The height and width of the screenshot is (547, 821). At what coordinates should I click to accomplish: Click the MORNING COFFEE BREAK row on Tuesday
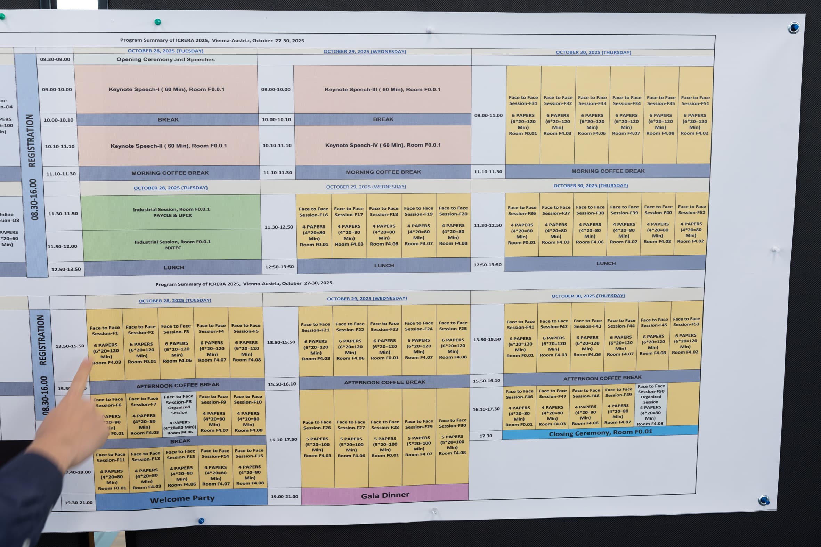(x=170, y=173)
